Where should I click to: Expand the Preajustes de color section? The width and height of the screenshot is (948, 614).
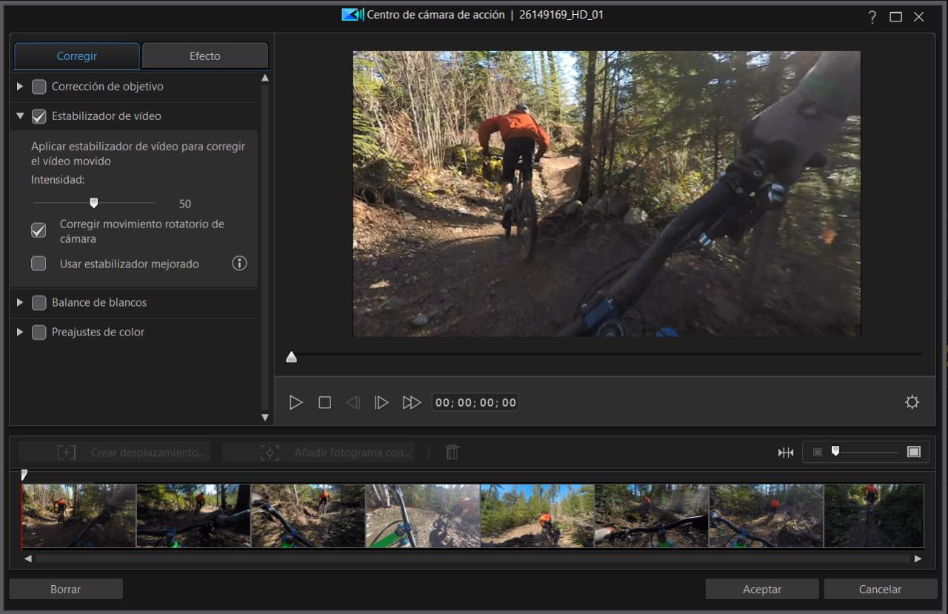coord(20,332)
